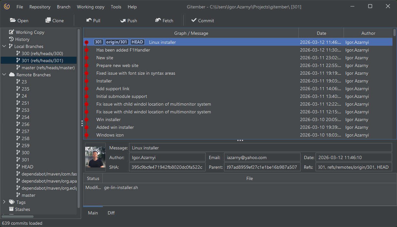Switch to the Diff tab
Viewport: 397px width, 227px height.
tap(111, 213)
